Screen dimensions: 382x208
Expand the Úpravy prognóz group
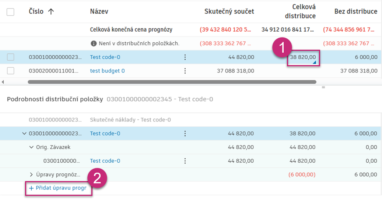31,174
